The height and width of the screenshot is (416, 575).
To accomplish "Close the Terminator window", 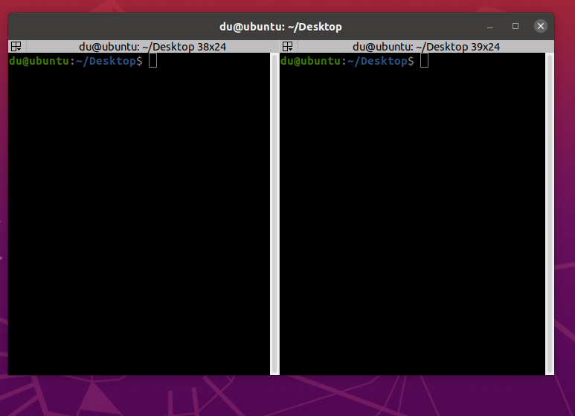I will coord(541,26).
